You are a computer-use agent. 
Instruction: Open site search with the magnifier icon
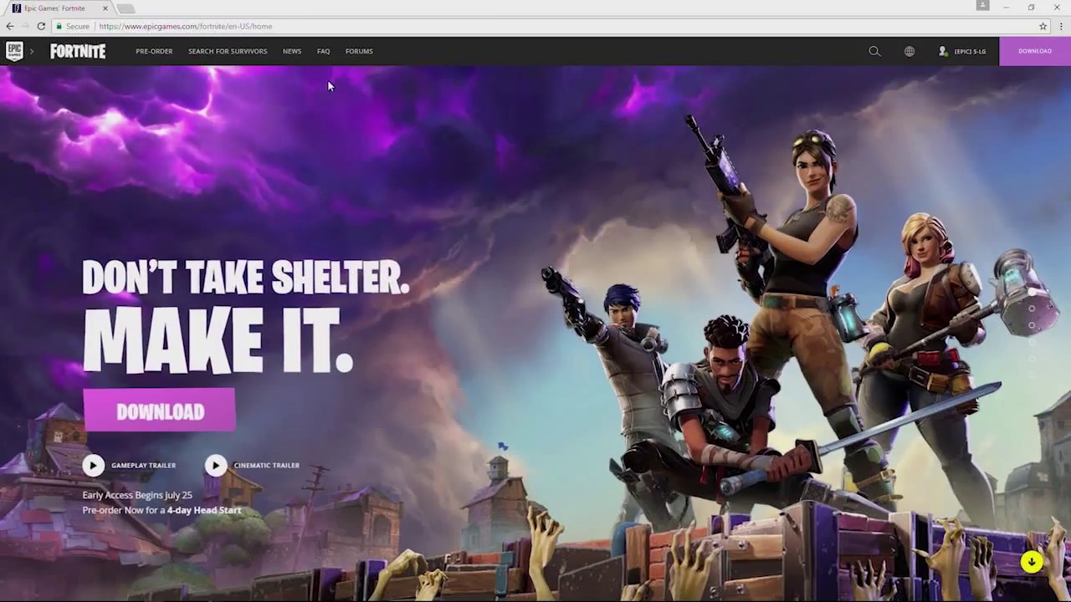click(874, 51)
